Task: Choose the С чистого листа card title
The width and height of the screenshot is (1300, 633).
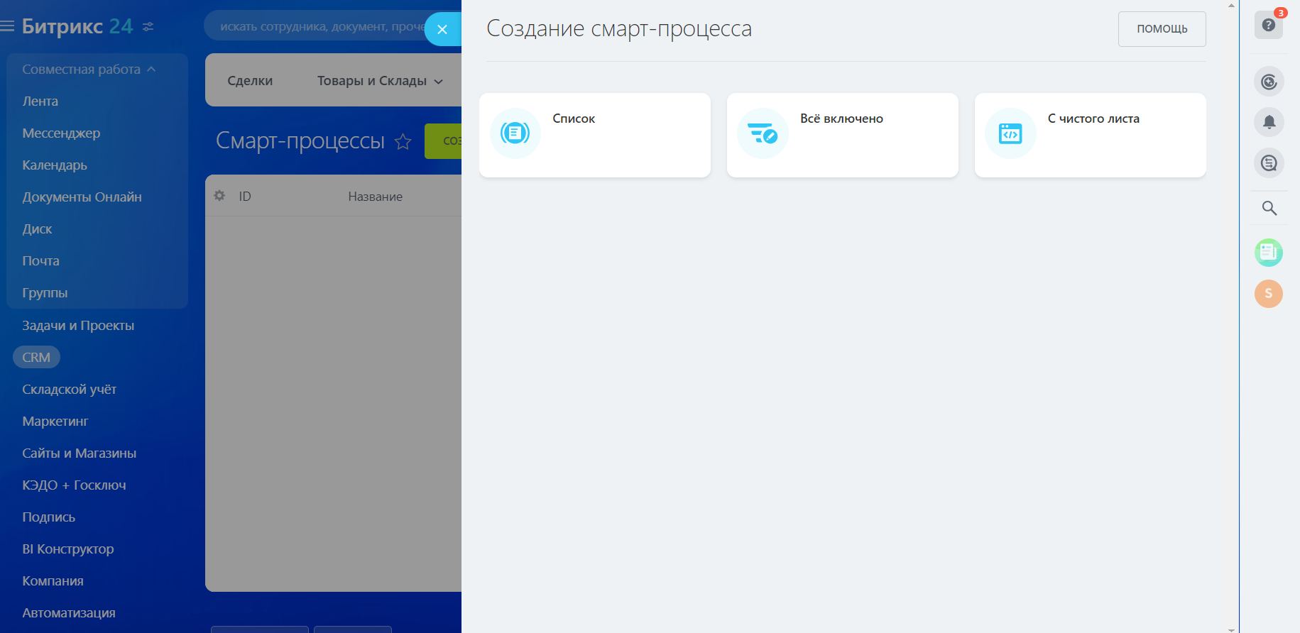Action: coord(1093,119)
